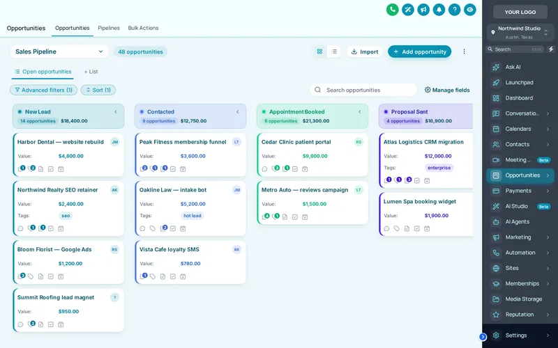558x348 pixels.
Task: Collapse the New Lead column
Action: coord(116,111)
